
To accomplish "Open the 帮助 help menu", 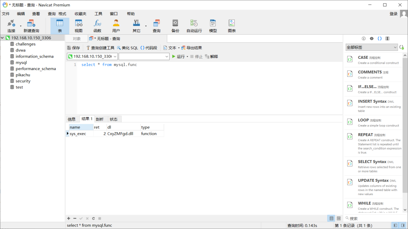I will click(131, 14).
